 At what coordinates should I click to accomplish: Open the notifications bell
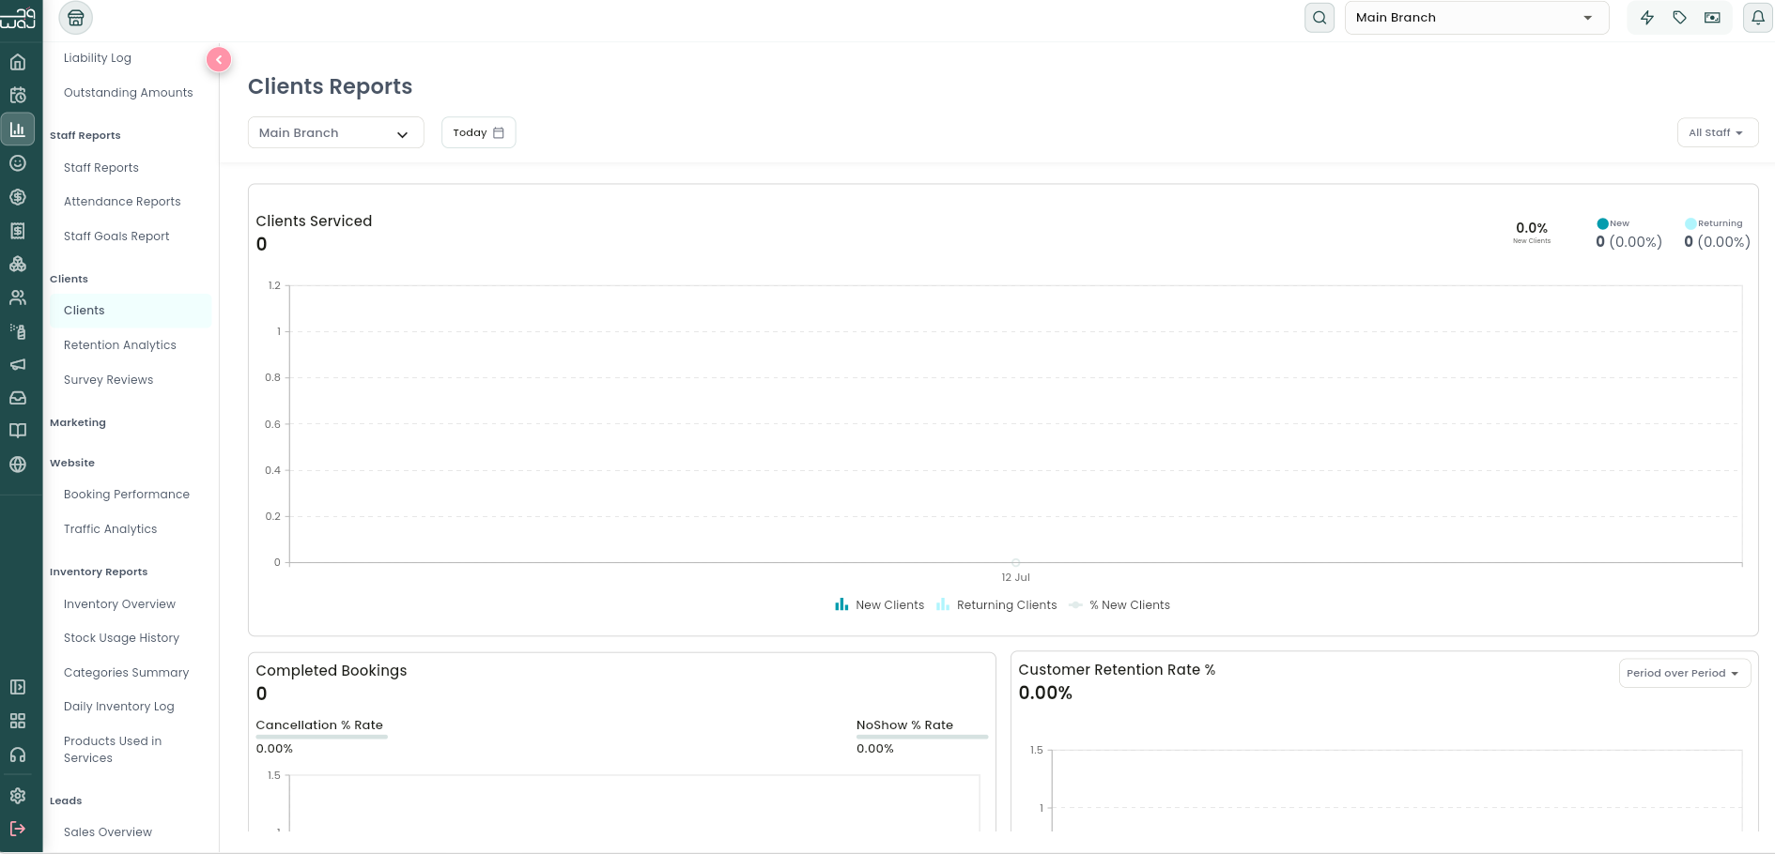tap(1758, 18)
